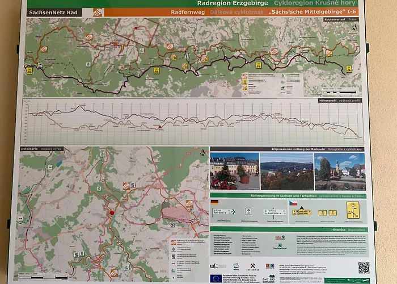Click the Czech flag icon

pyautogui.click(x=293, y=203)
